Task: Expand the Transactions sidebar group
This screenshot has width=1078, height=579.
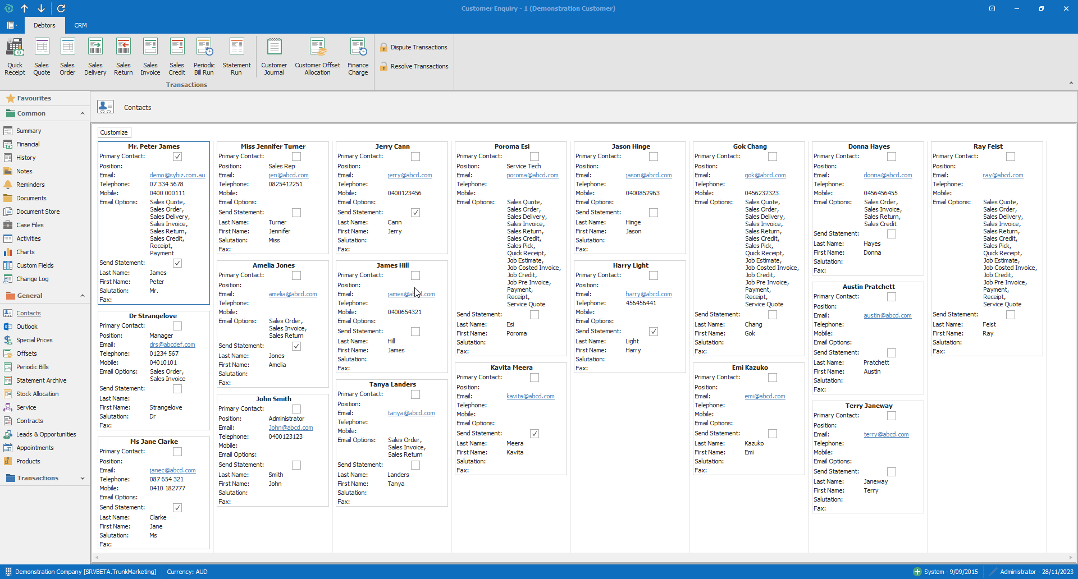Action: [x=83, y=478]
